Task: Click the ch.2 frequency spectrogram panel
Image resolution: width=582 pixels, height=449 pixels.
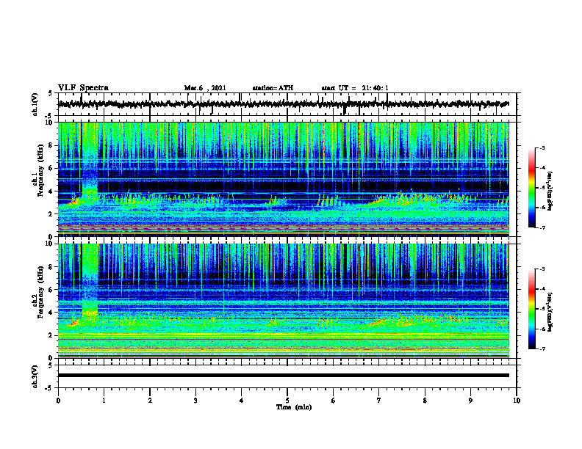Action: [284, 301]
